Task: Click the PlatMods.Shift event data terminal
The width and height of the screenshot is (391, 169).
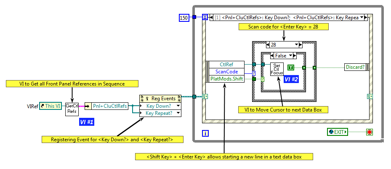Action: coord(226,79)
